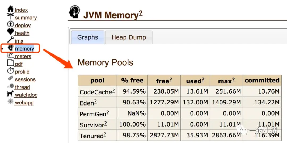This screenshot has width=287, height=143.
Task: Click the help mark after JVM Memory
Action: (141, 14)
